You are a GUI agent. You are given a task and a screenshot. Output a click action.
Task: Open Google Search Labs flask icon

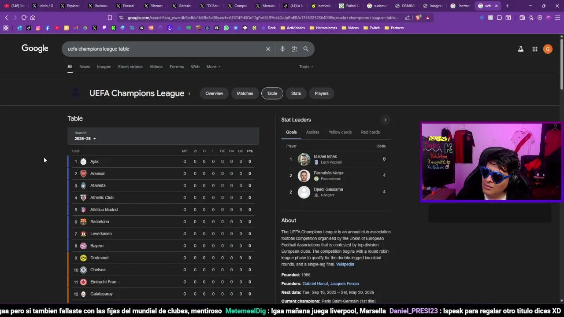521,49
